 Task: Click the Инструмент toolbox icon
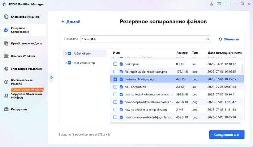6,109
